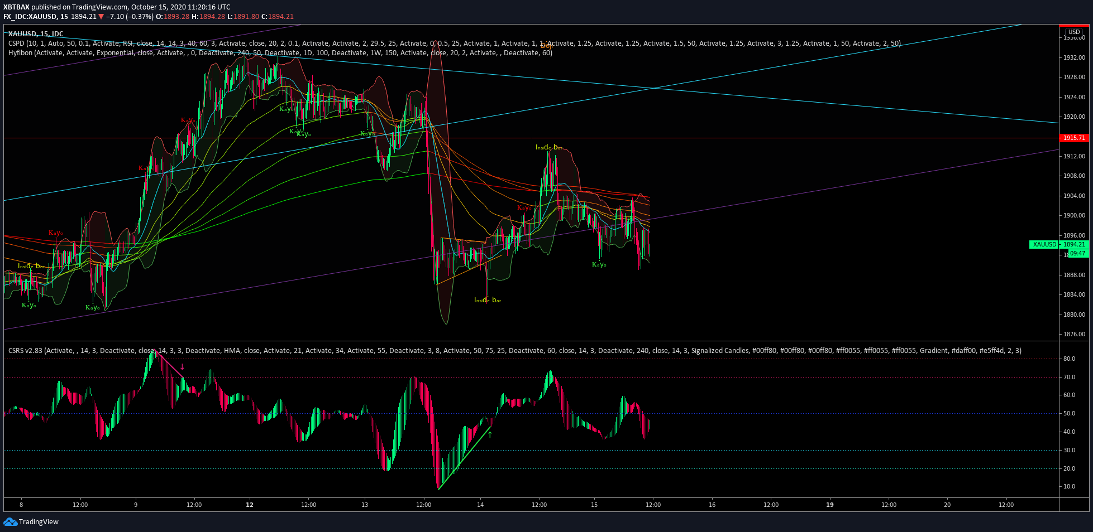Image resolution: width=1093 pixels, height=532 pixels.
Task: Click the 1932.00 price axis value
Action: click(1074, 57)
